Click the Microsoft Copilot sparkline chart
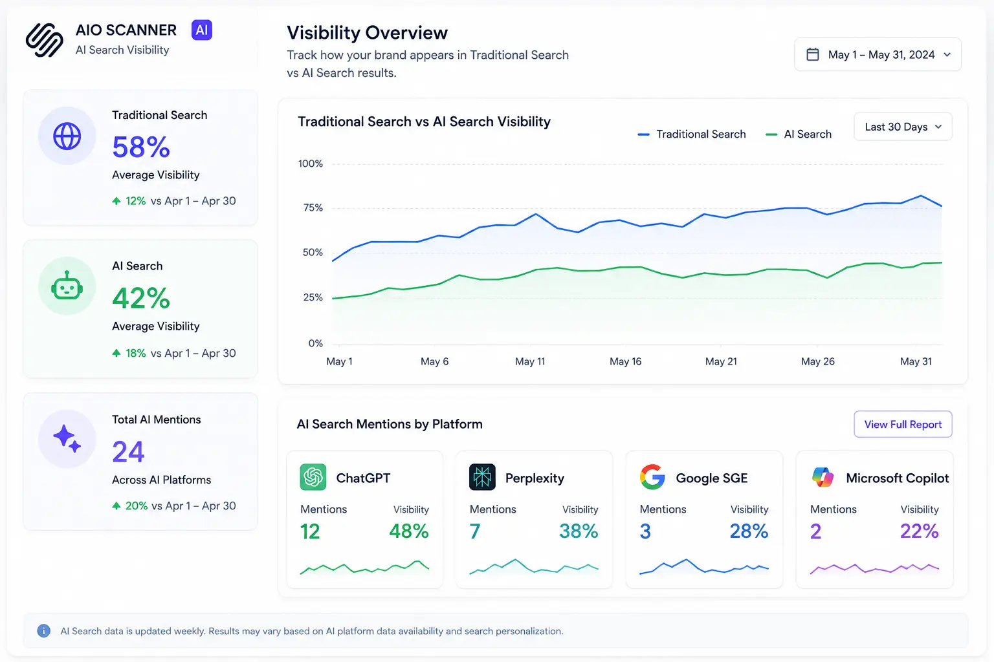The image size is (994, 662). [x=874, y=568]
